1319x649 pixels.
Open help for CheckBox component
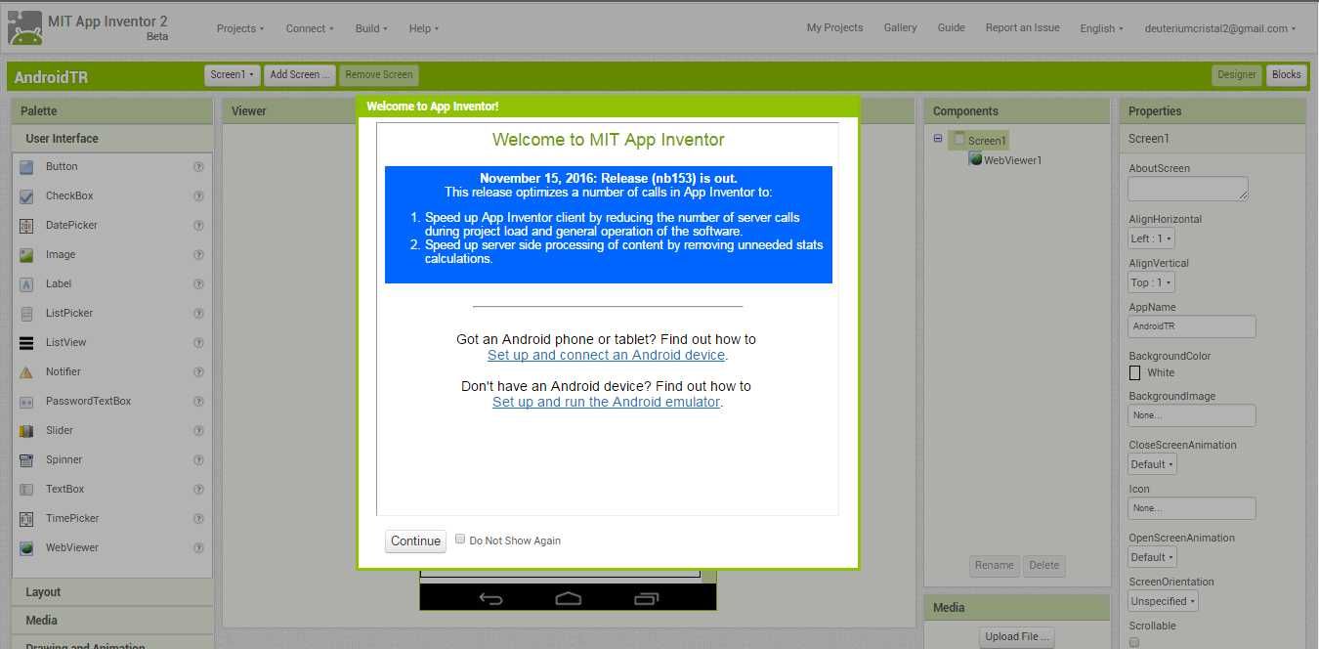click(x=198, y=196)
